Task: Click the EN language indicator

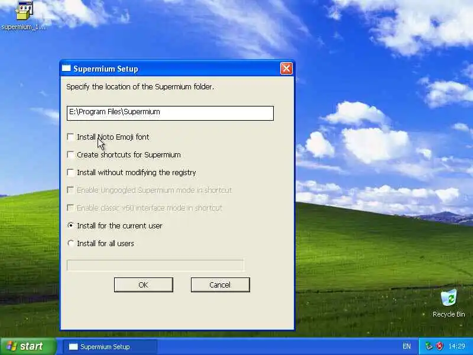Action: tap(406, 346)
